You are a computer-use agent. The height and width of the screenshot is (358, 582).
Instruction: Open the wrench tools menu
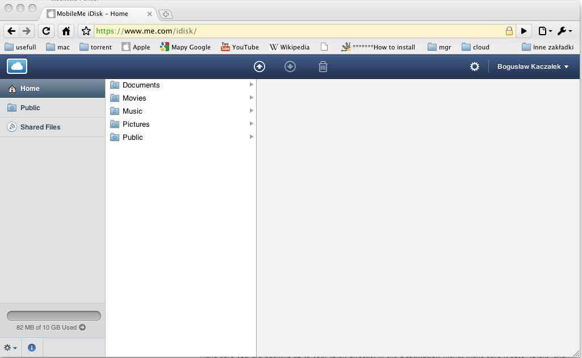point(565,31)
